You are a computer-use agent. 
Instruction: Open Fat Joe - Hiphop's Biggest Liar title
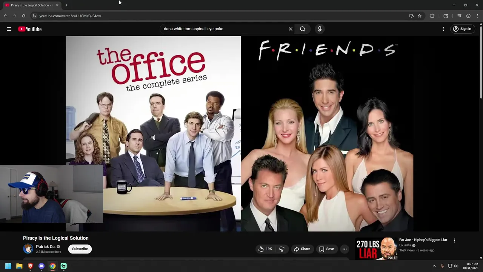click(423, 240)
